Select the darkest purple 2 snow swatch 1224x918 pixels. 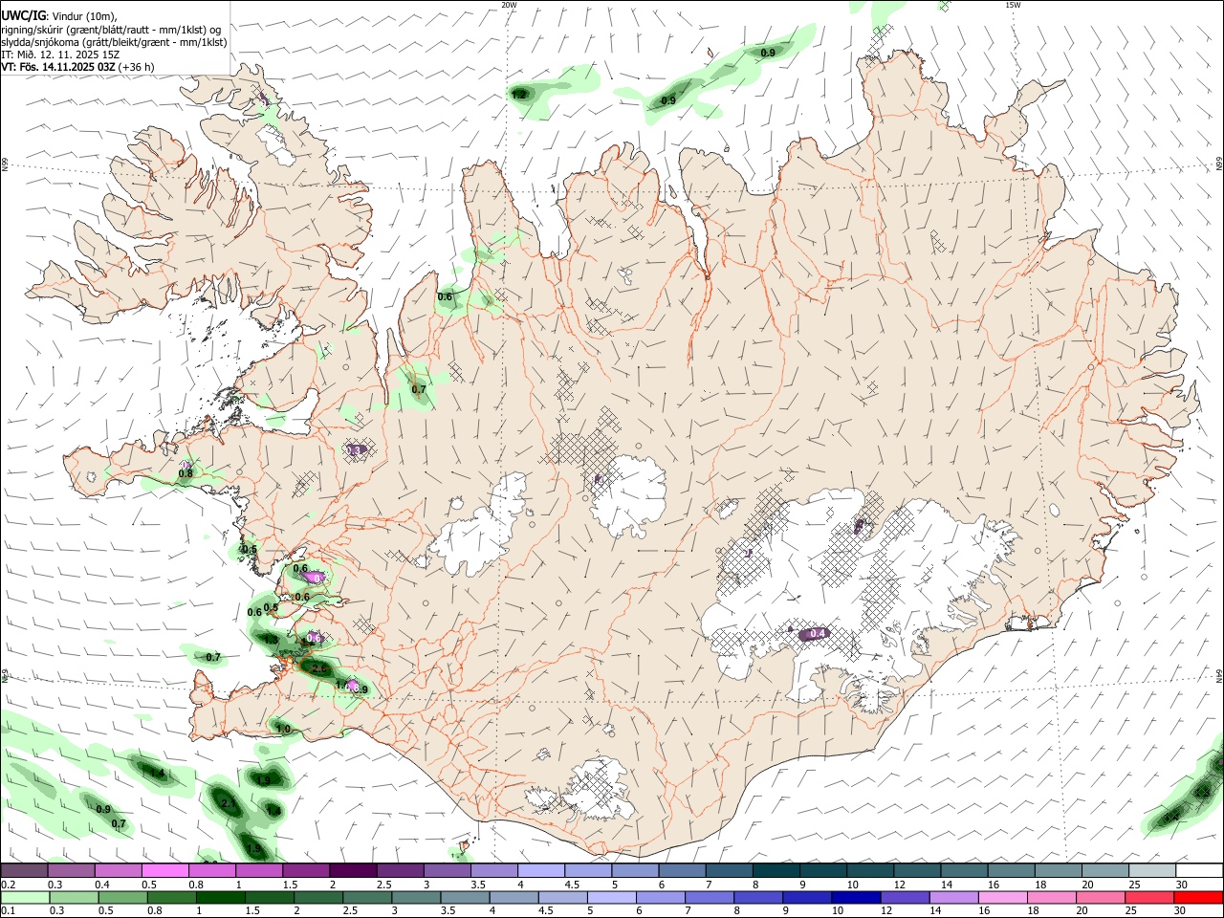[353, 870]
